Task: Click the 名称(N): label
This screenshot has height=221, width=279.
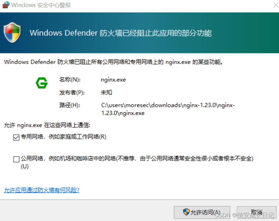Action: [x=70, y=80]
